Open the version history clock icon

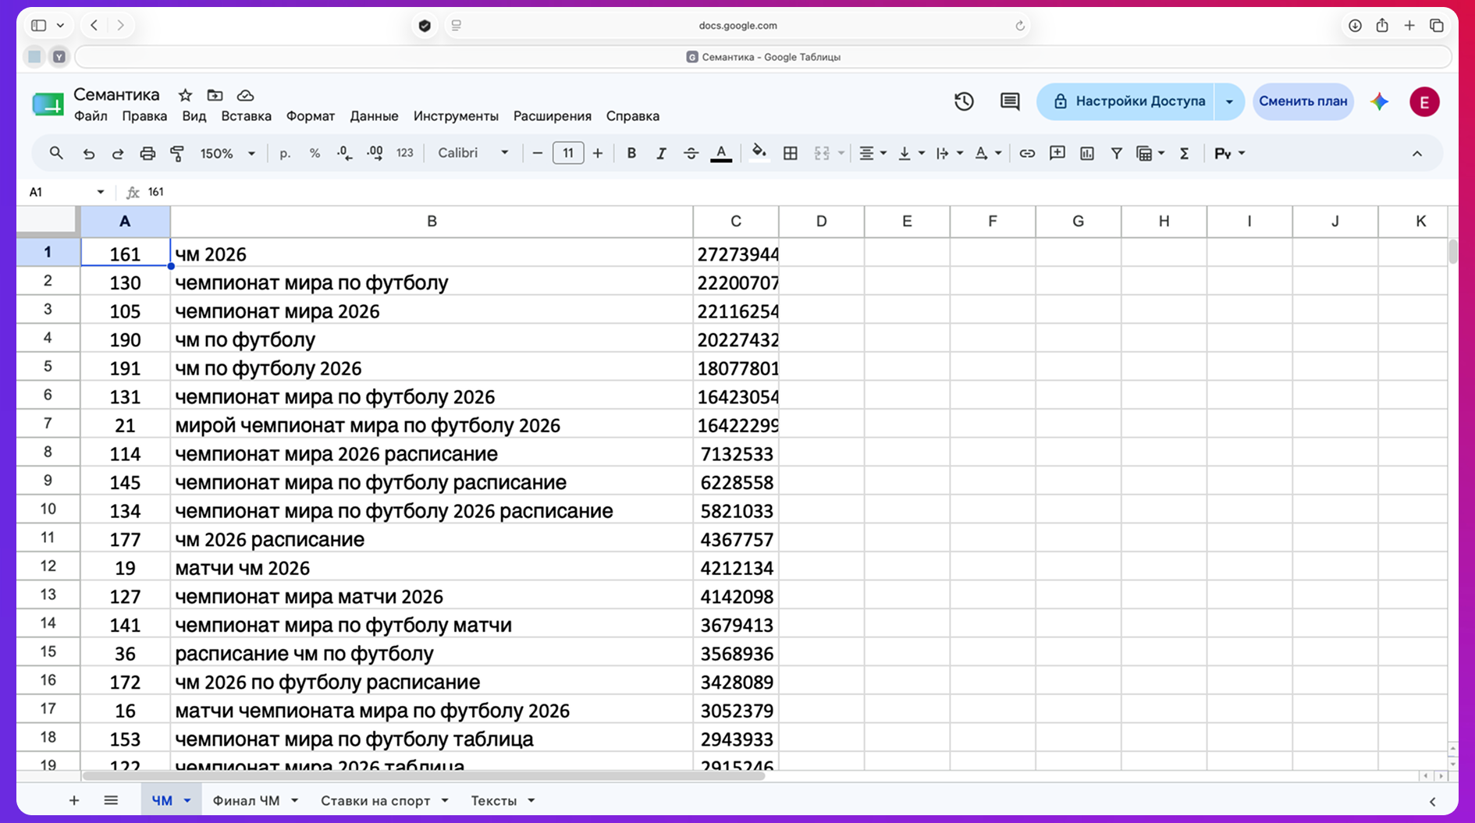point(964,101)
